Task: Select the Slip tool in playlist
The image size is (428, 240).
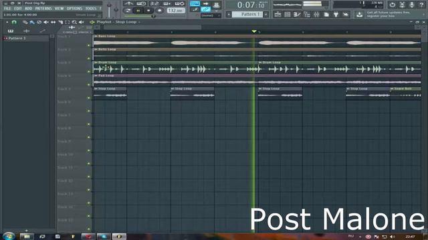Action: [53, 22]
